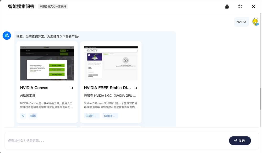Click the AI绘画工具 subtitle text
Image resolution: width=262 pixels, height=153 pixels.
(28, 96)
